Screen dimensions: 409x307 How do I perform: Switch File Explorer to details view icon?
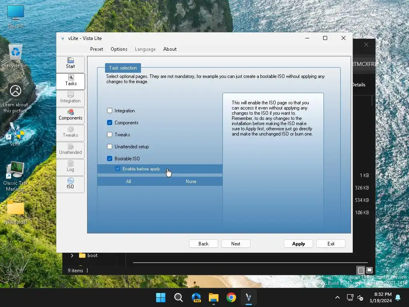[361, 270]
